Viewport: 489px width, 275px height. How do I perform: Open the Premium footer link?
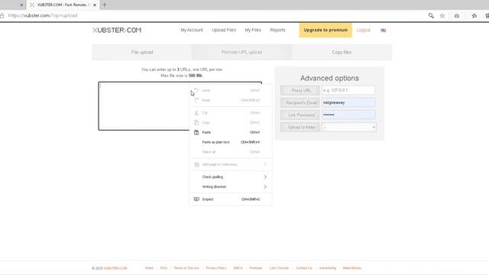[256, 268]
